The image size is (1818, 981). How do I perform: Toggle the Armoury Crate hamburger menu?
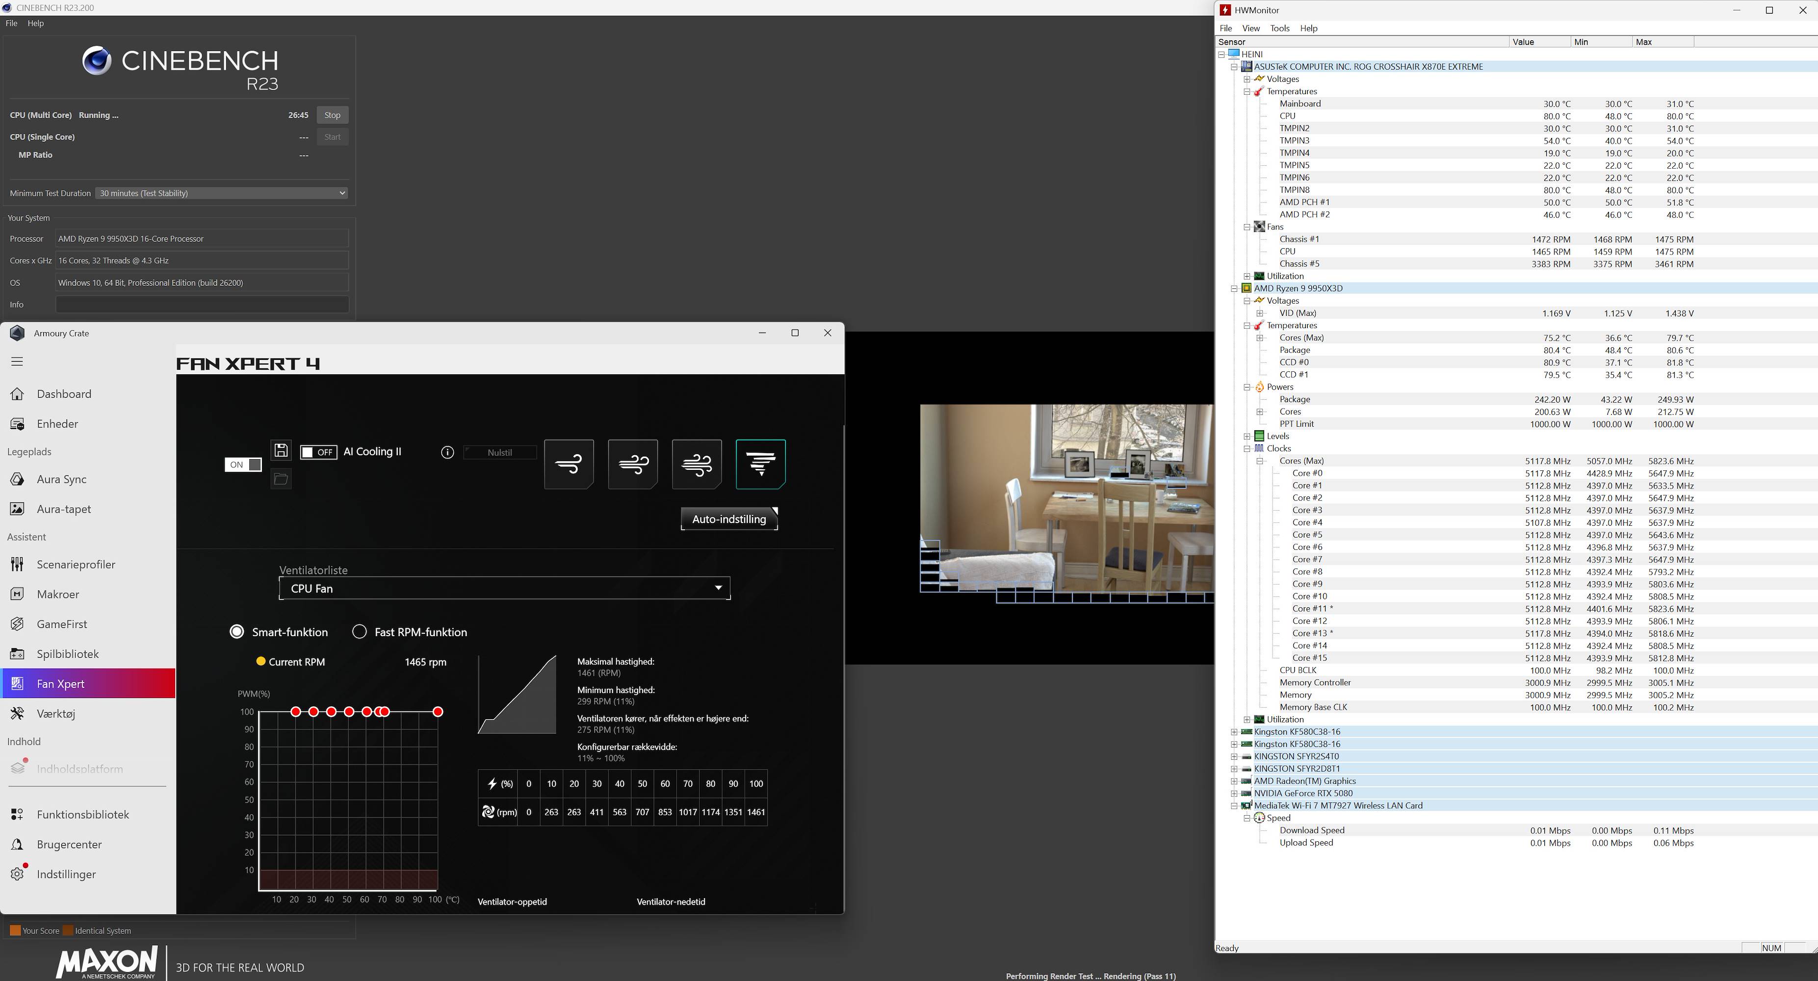tap(18, 361)
